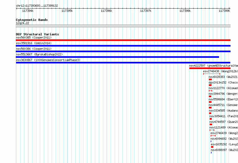Click the nsv4744597 Quan label
238x163 pixels.
click(224, 122)
